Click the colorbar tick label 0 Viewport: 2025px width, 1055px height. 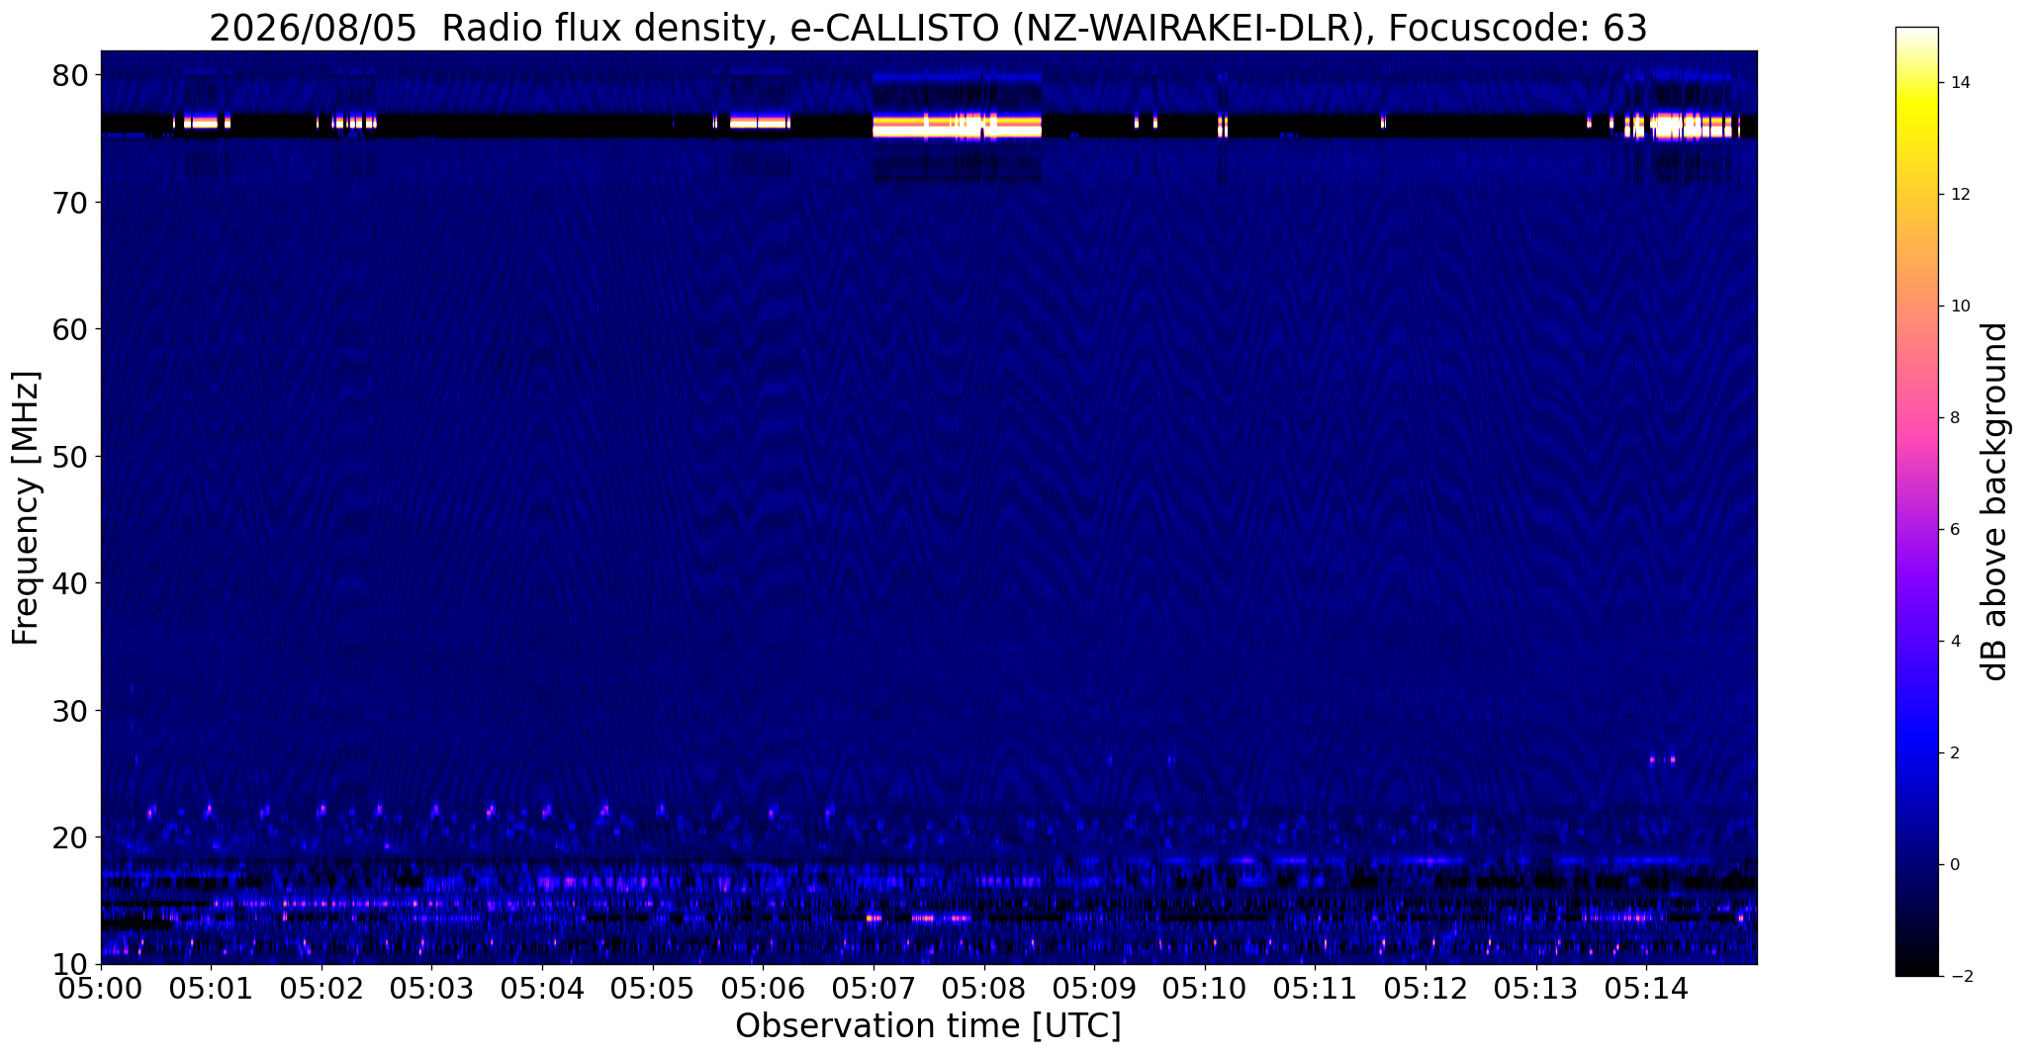pyautogui.click(x=1954, y=865)
